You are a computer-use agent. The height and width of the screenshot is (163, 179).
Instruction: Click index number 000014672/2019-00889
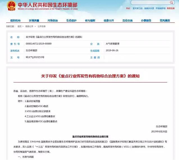coord(38,44)
